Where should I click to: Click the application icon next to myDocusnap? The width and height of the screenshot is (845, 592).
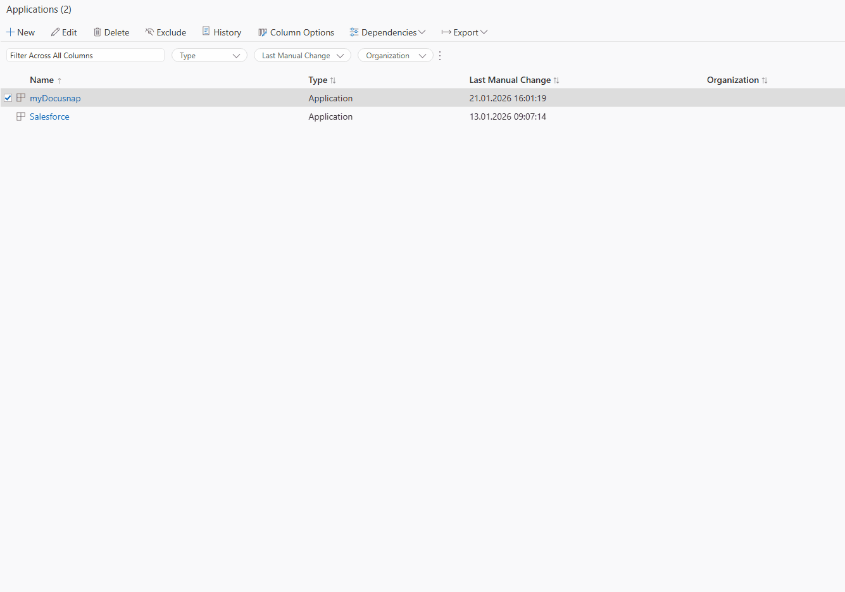(x=21, y=98)
